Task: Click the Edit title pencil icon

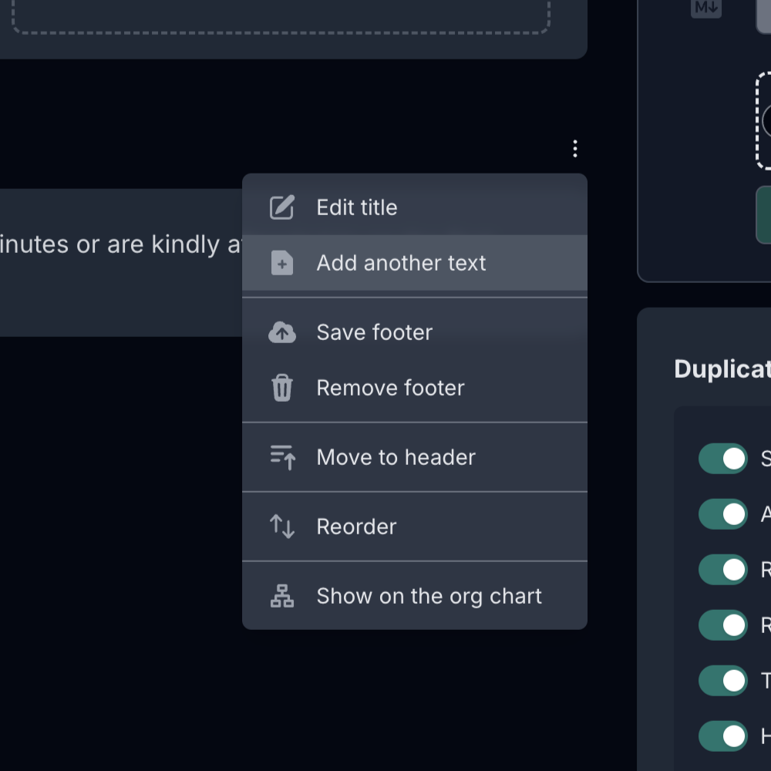Action: click(x=281, y=207)
